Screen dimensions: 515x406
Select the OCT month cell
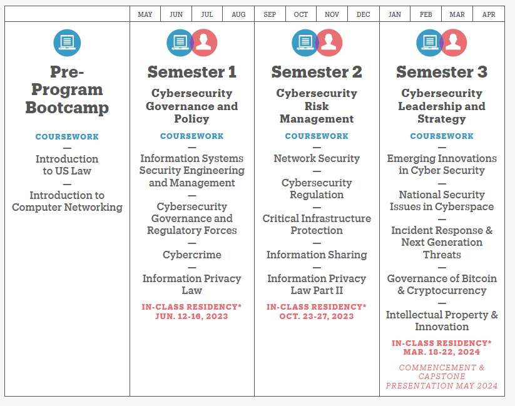coord(301,14)
